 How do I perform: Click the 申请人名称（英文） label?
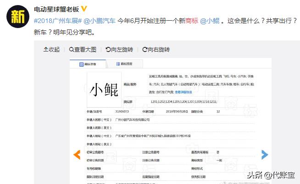(99, 128)
